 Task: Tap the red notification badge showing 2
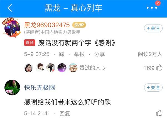[x=158, y=3]
